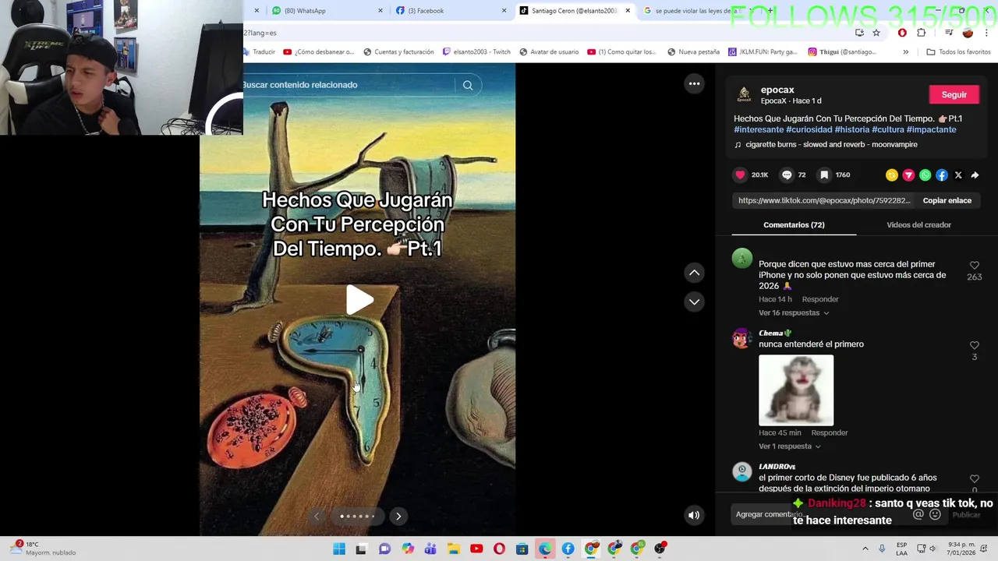This screenshot has height=561, width=998.
Task: Open the three-dot options menu on video
Action: click(694, 83)
